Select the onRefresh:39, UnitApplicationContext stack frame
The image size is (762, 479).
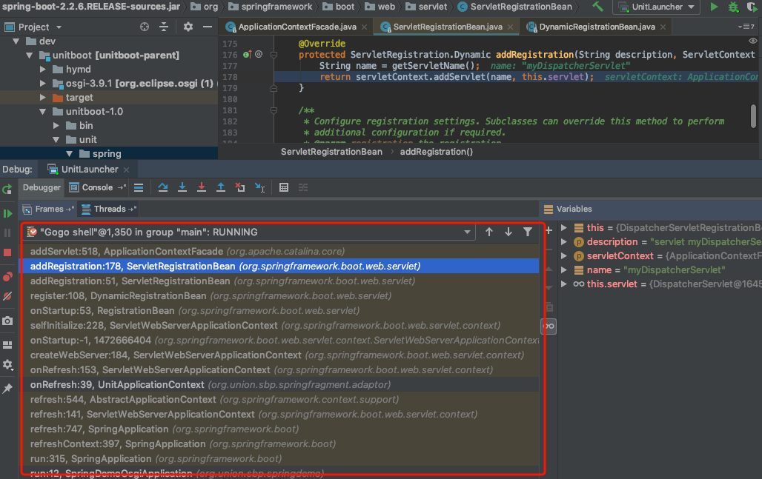coord(117,385)
